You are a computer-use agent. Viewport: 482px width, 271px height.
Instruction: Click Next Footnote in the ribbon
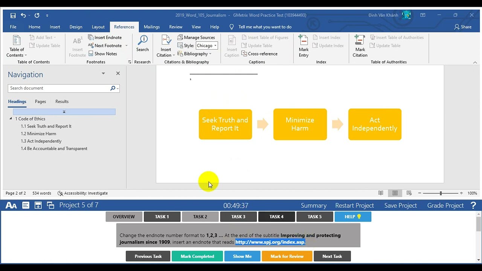pyautogui.click(x=105, y=46)
